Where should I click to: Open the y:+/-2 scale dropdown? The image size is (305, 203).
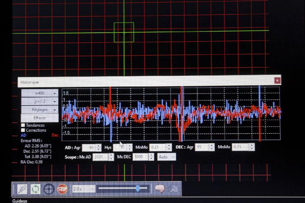[x=40, y=101]
